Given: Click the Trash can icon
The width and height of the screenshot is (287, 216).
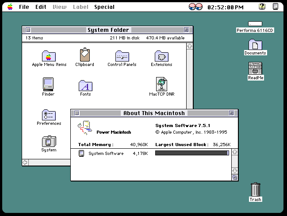Looking at the screenshot, I should pos(255,189).
